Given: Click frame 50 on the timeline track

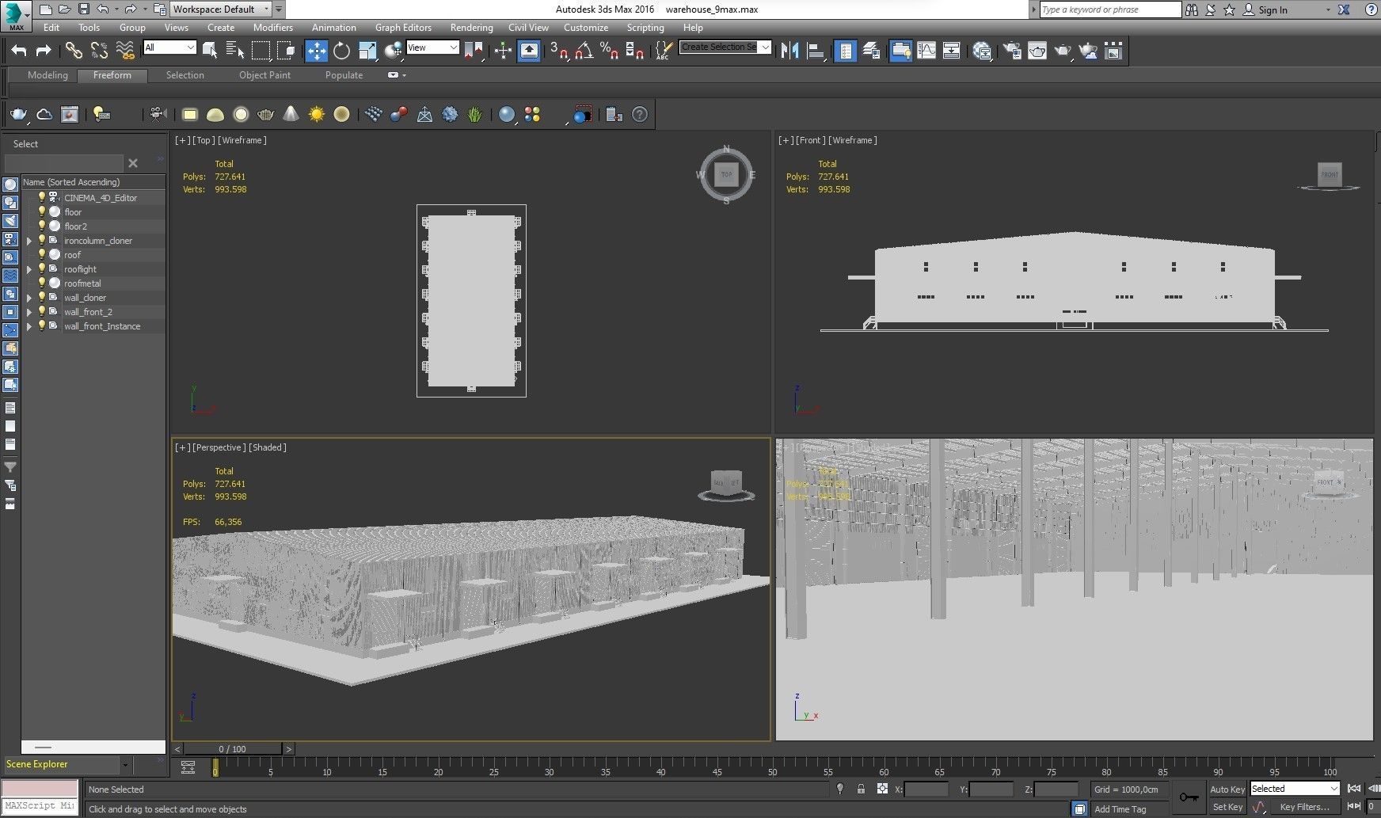Looking at the screenshot, I should click(772, 768).
